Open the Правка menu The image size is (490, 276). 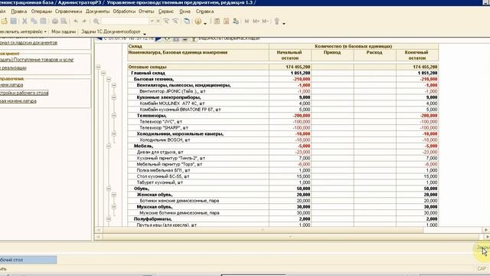[18, 11]
